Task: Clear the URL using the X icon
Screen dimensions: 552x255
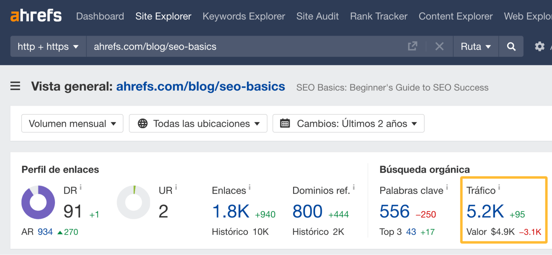Action: (439, 46)
